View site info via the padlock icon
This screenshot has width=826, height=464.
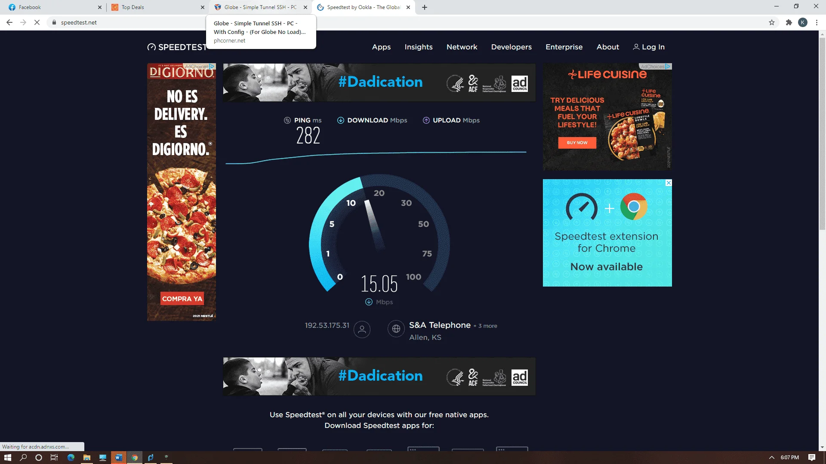(x=54, y=22)
